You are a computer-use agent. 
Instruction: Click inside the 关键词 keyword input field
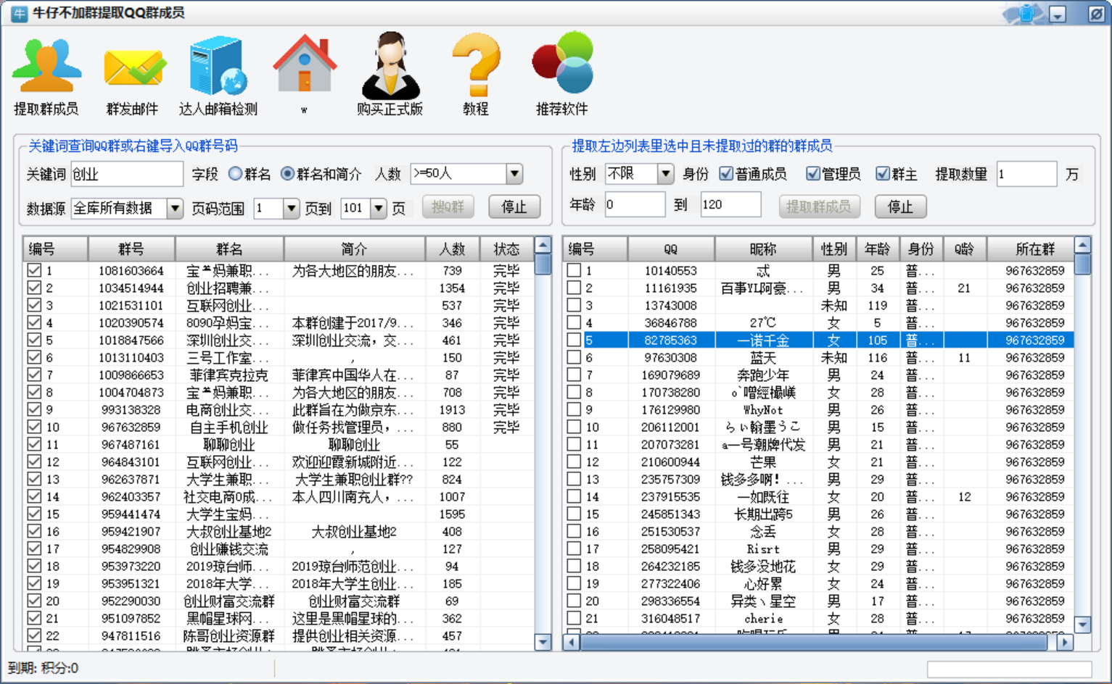(x=127, y=174)
